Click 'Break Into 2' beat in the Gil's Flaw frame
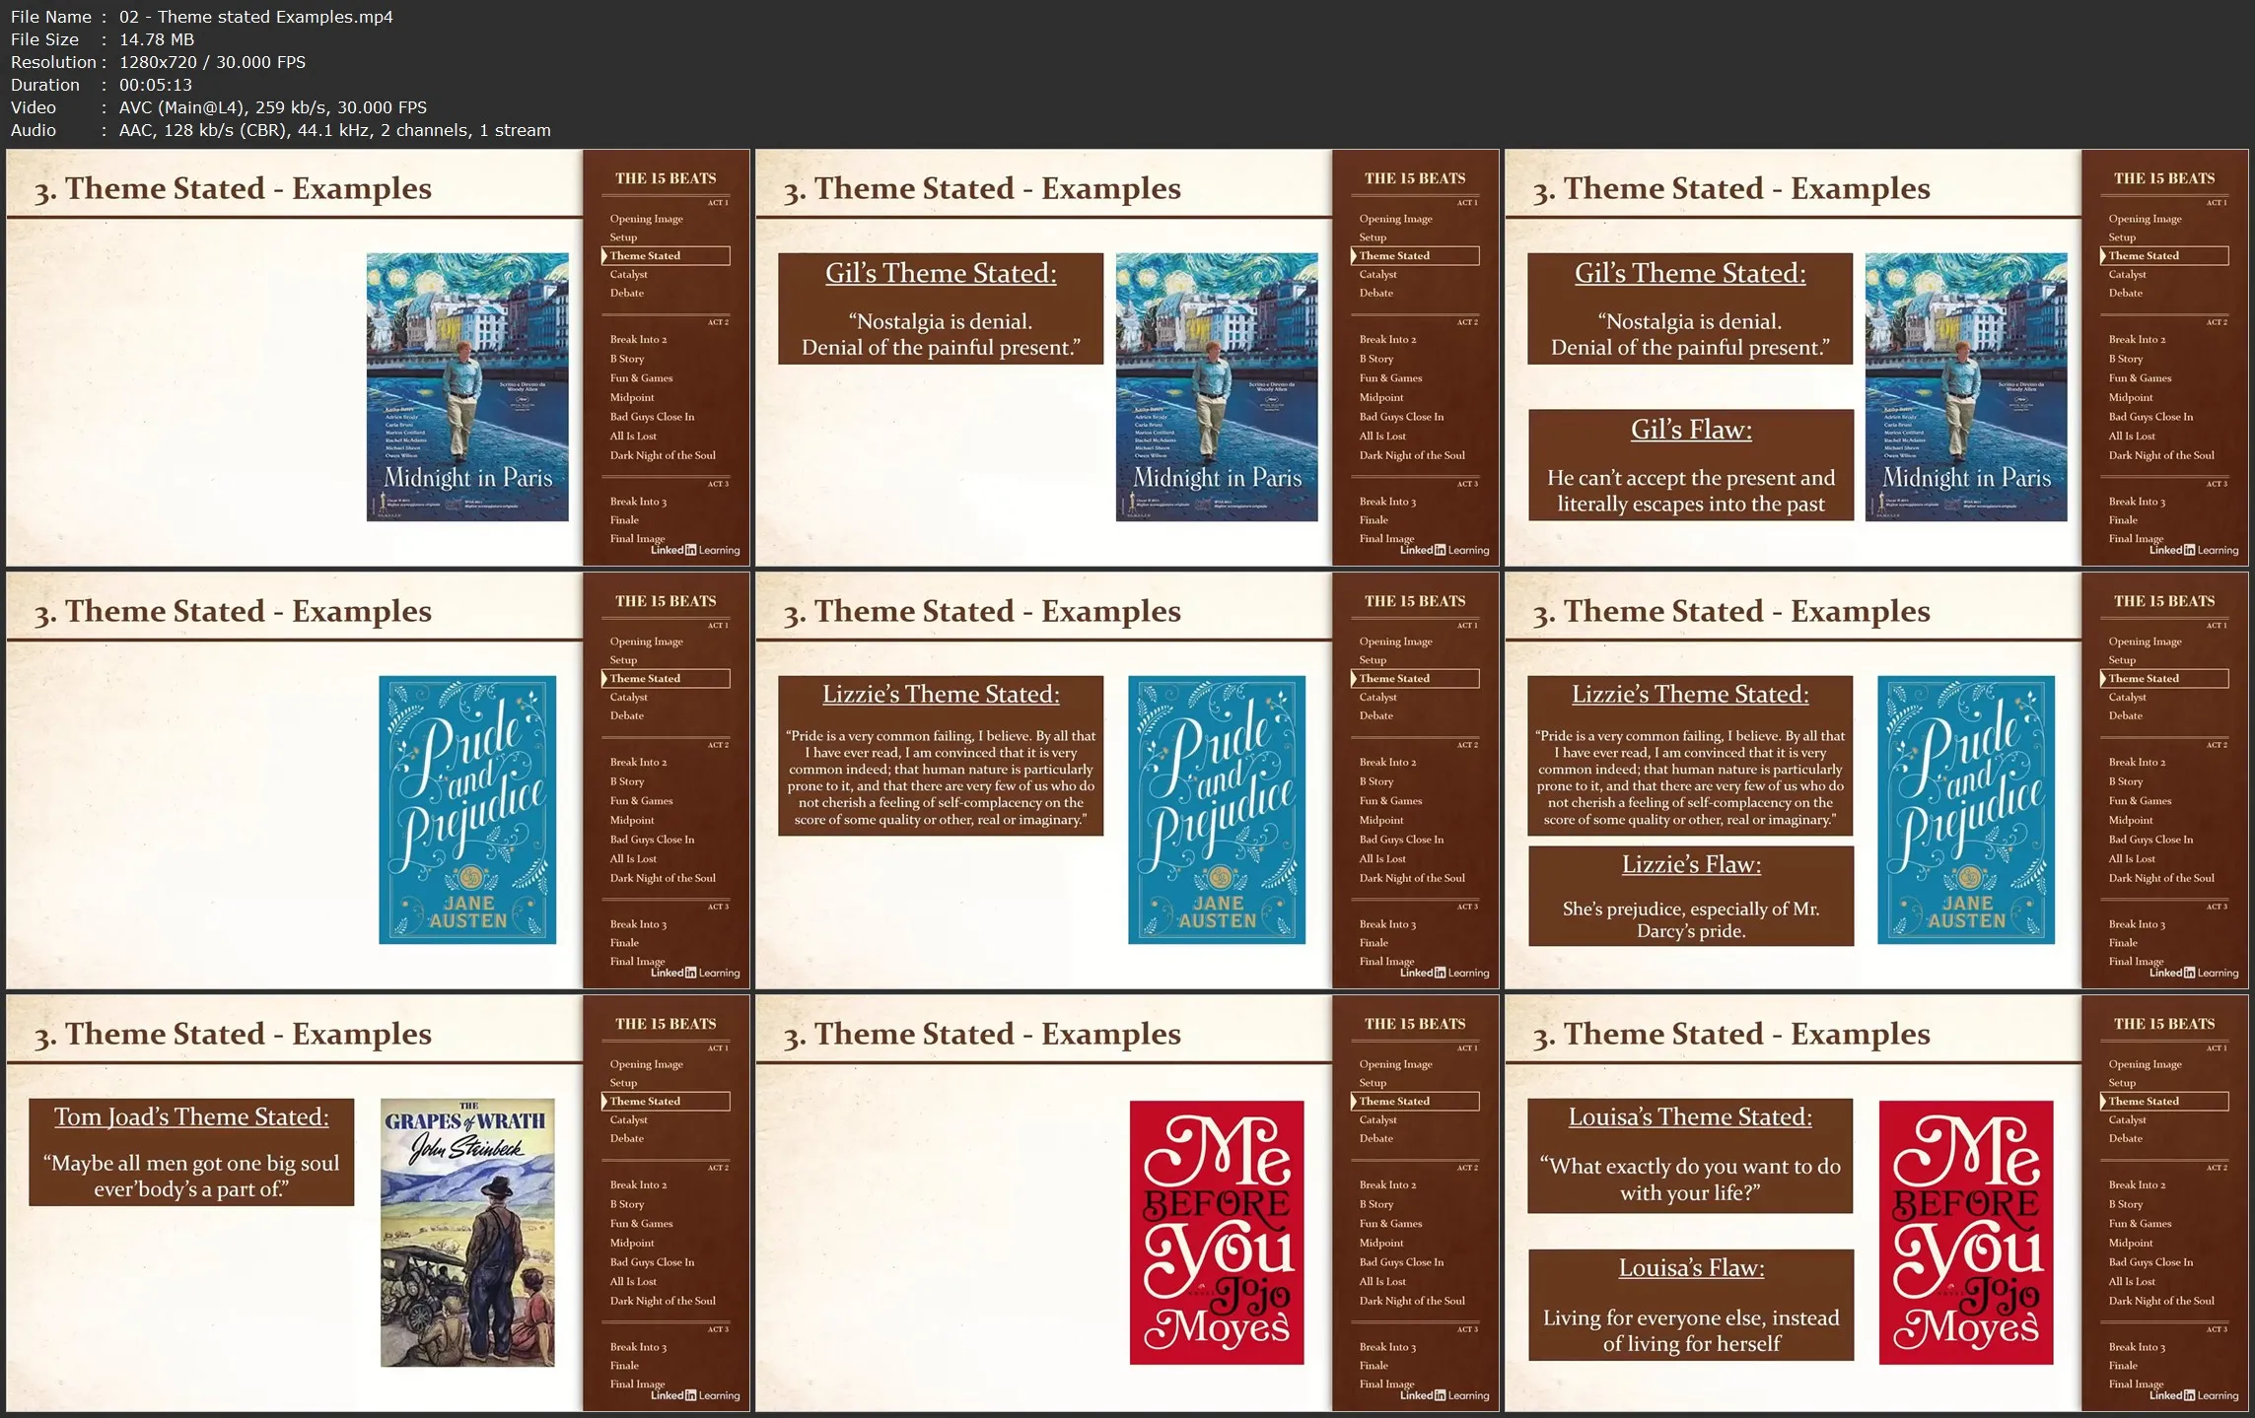The height and width of the screenshot is (1418, 2255). tap(2137, 339)
